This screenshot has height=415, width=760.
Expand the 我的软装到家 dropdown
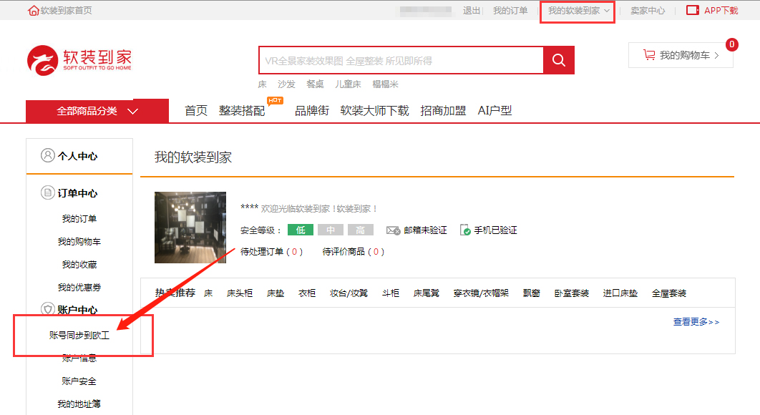coord(578,11)
